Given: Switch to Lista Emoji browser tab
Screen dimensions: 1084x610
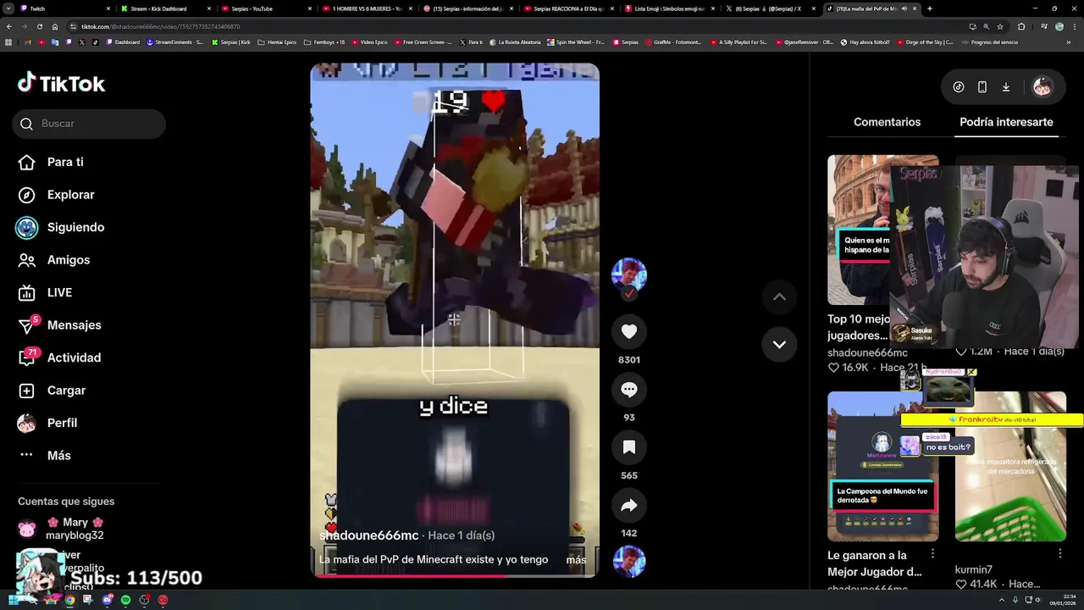Looking at the screenshot, I should (x=669, y=8).
